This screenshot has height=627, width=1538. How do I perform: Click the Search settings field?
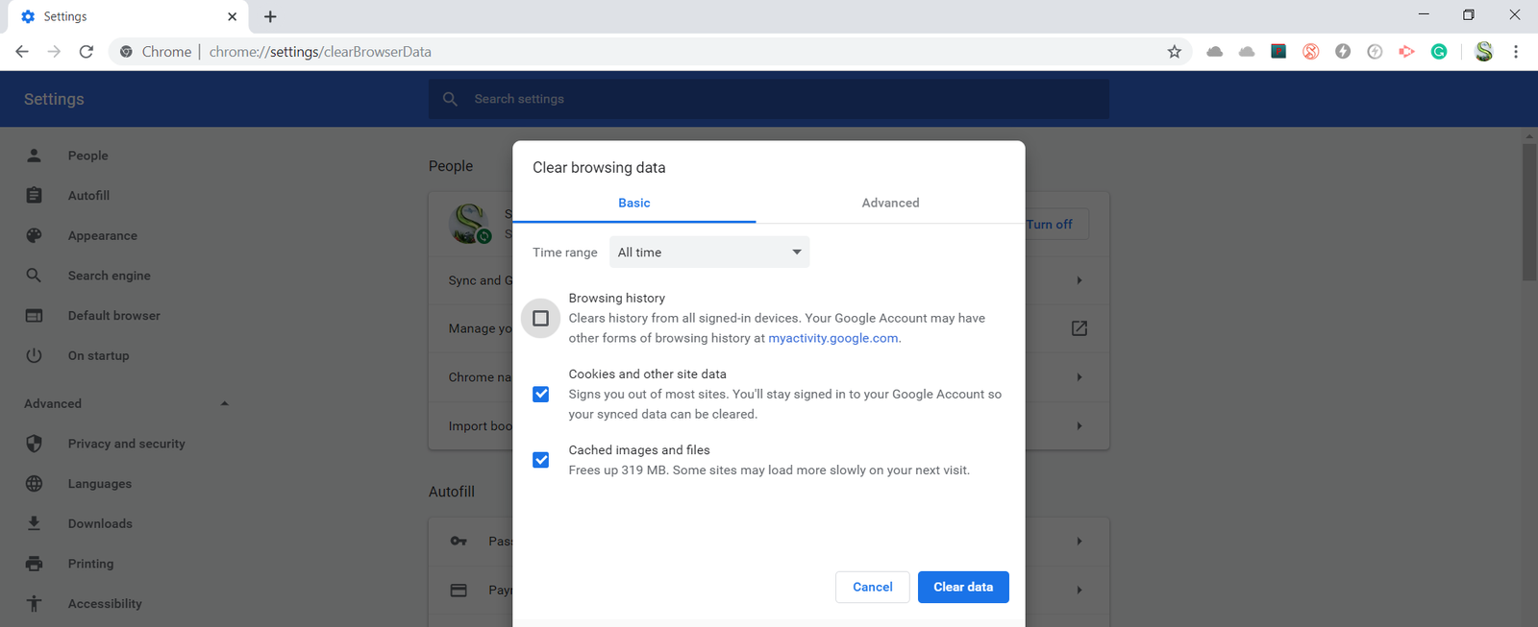(x=769, y=99)
